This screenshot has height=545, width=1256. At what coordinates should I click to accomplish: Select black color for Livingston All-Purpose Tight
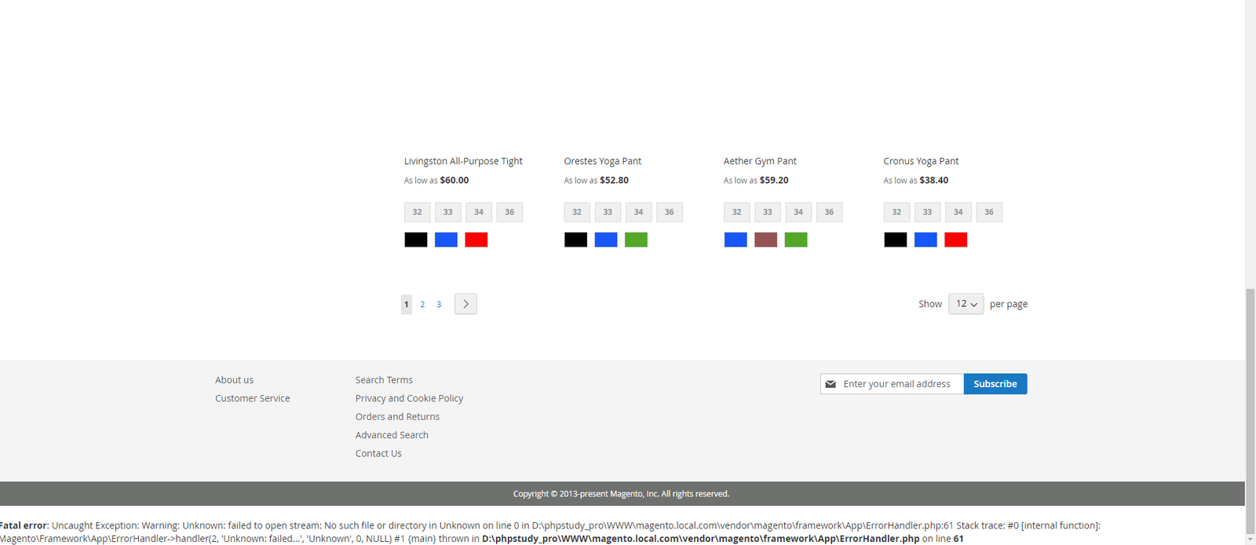[x=415, y=240]
